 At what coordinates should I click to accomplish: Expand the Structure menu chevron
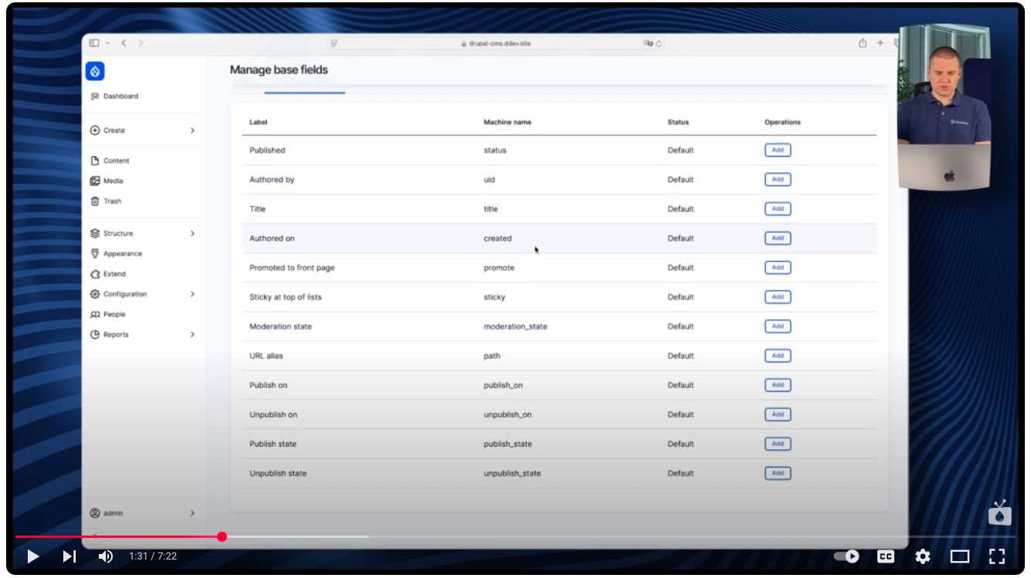pos(192,233)
